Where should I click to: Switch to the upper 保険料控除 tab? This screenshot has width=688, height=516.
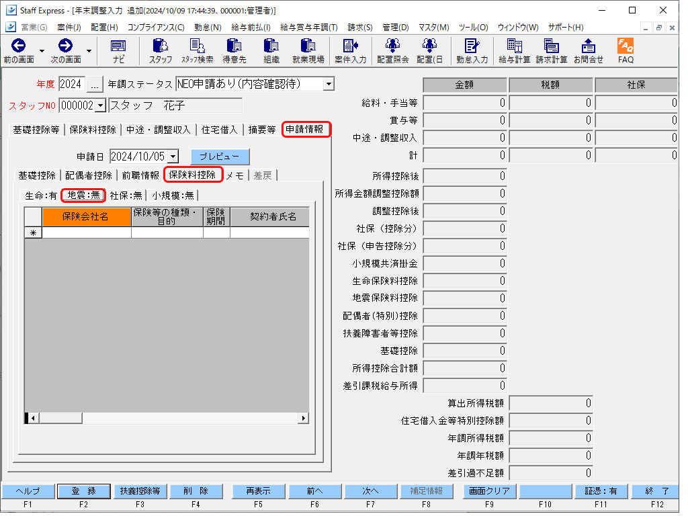(93, 130)
